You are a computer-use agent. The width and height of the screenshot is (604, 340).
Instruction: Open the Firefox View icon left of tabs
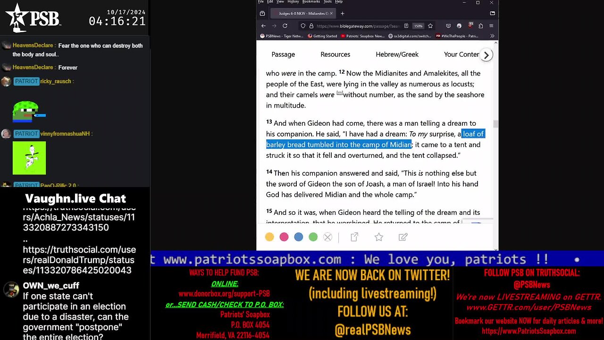pyautogui.click(x=262, y=14)
